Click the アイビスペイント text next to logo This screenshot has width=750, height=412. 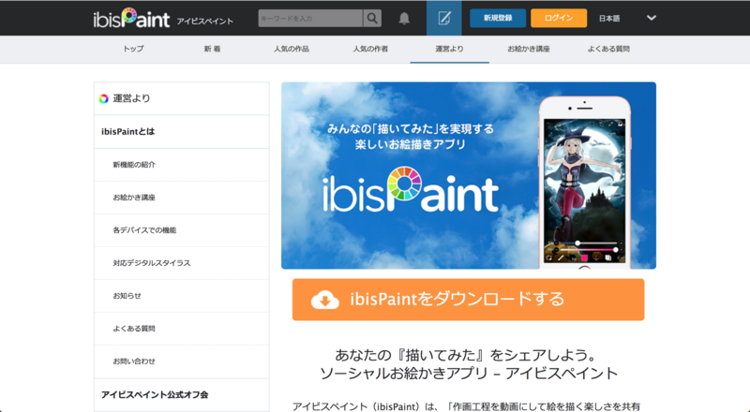click(204, 21)
